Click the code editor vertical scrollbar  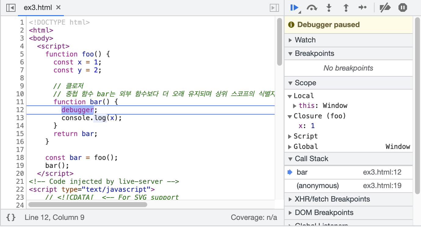point(279,41)
